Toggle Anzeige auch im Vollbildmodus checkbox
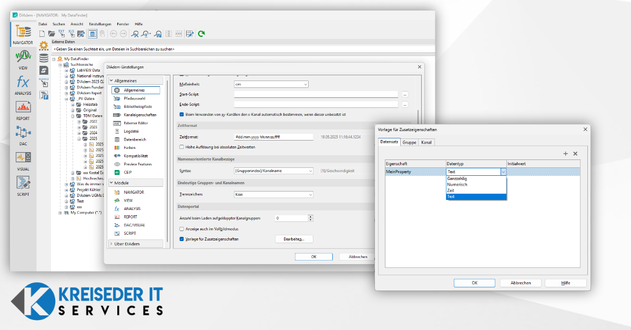 pos(182,229)
